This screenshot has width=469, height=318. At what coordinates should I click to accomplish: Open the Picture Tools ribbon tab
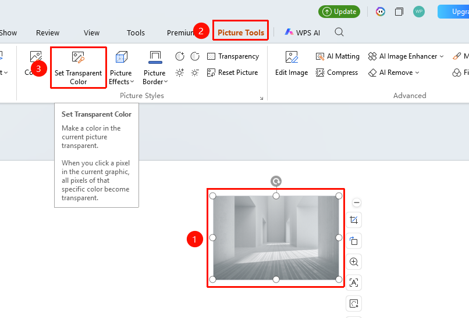pos(241,32)
